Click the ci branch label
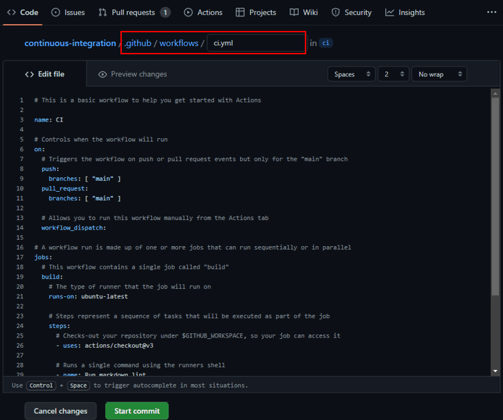Screen dimensions: 503x420 click(x=325, y=43)
